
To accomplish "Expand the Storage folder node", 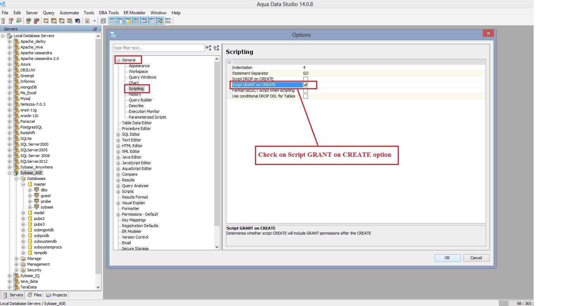I will tap(16, 259).
